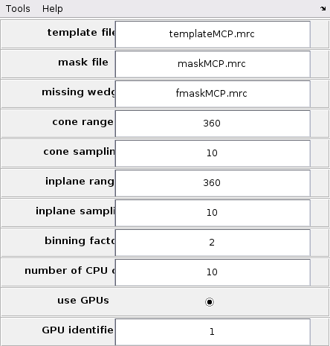Image resolution: width=330 pixels, height=346 pixels.
Task: Open the Tools menu
Action: [18, 9]
